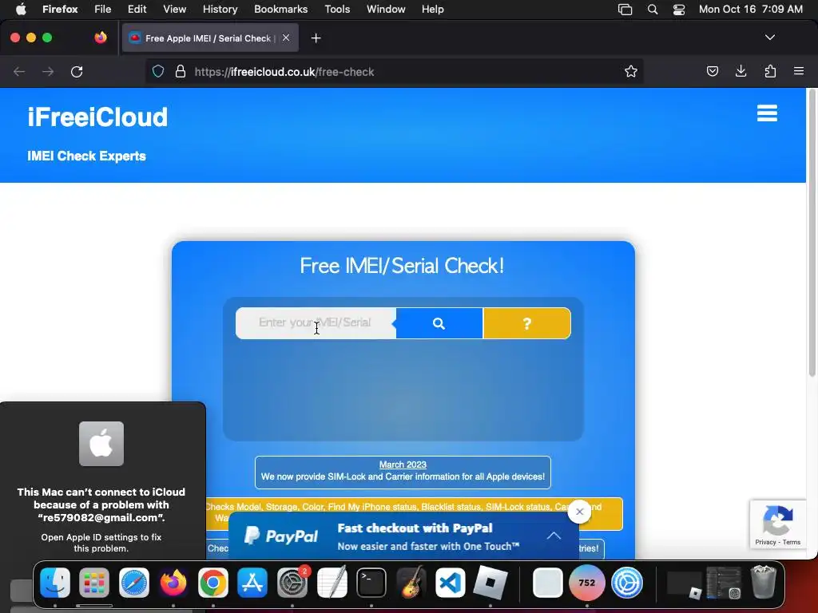The width and height of the screenshot is (818, 613).
Task: Go back to previous page
Action: [x=19, y=71]
